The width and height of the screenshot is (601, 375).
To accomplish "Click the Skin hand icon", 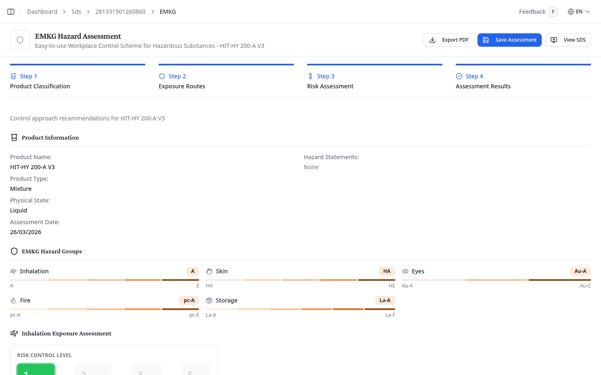I will pos(209,271).
